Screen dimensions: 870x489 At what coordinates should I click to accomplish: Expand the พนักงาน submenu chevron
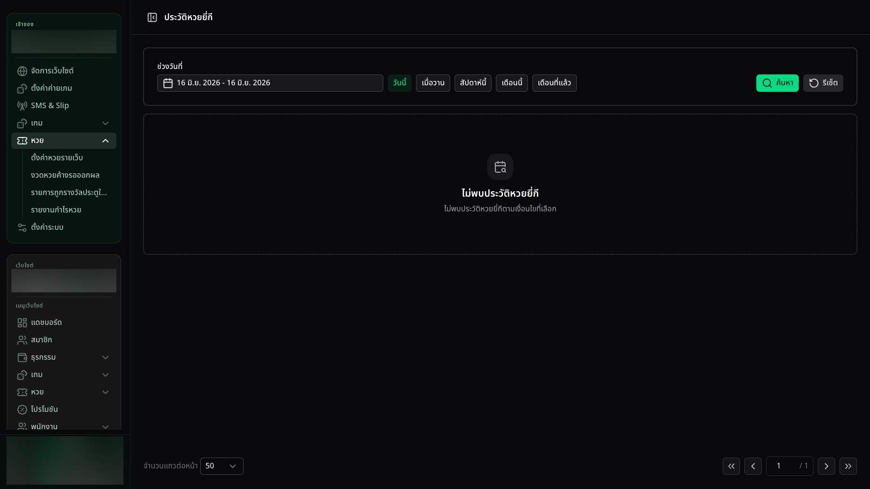(105, 427)
